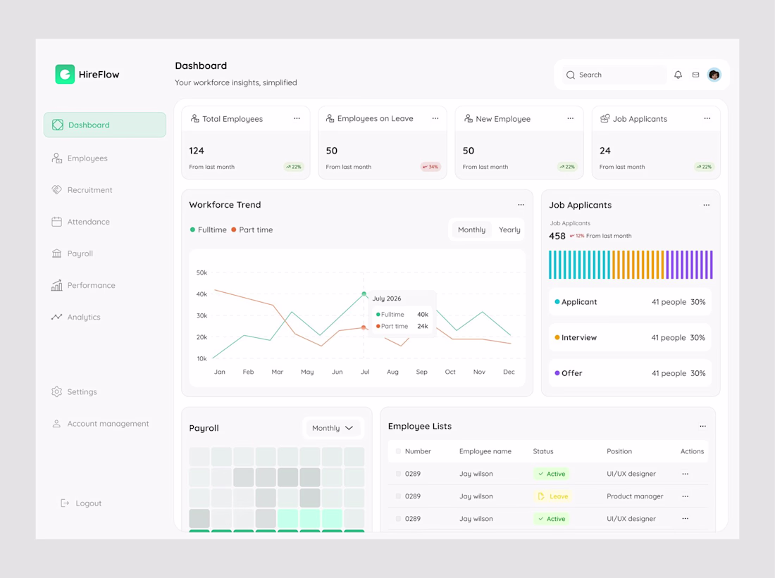Open Job Applicants panel options menu
775x578 pixels.
[x=706, y=205]
